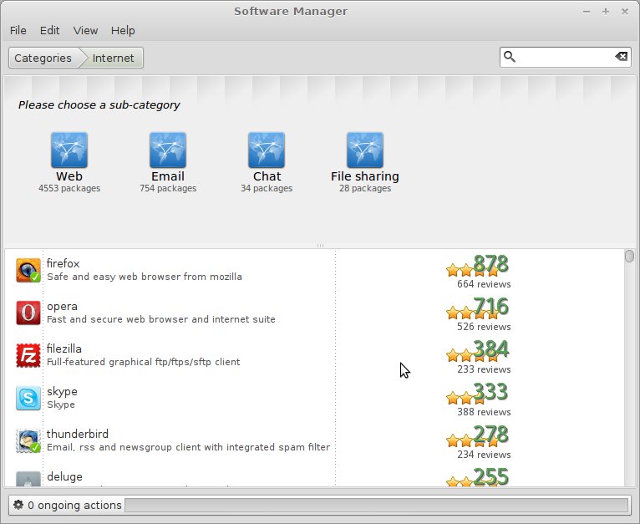Open the Web sub-category icon
This screenshot has height=524, width=640.
(69, 150)
